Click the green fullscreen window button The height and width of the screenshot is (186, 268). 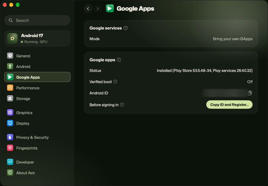(18, 5)
